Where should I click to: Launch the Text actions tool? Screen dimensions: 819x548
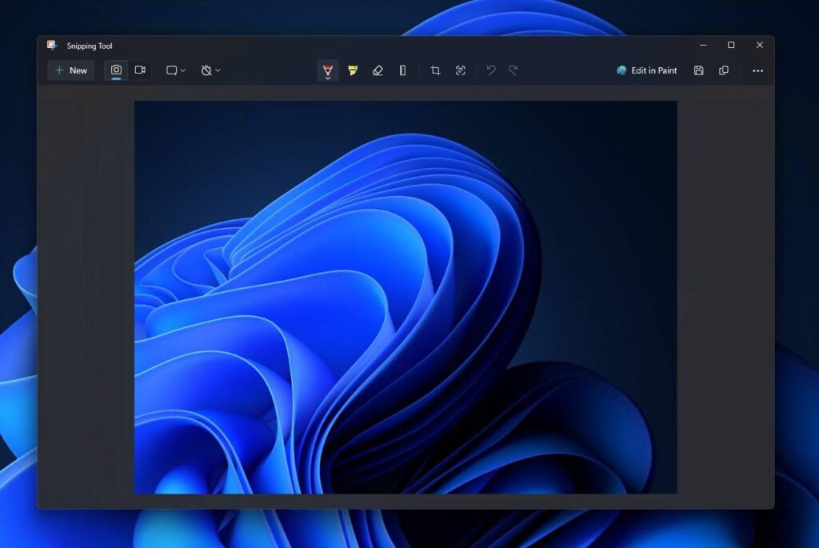[460, 70]
